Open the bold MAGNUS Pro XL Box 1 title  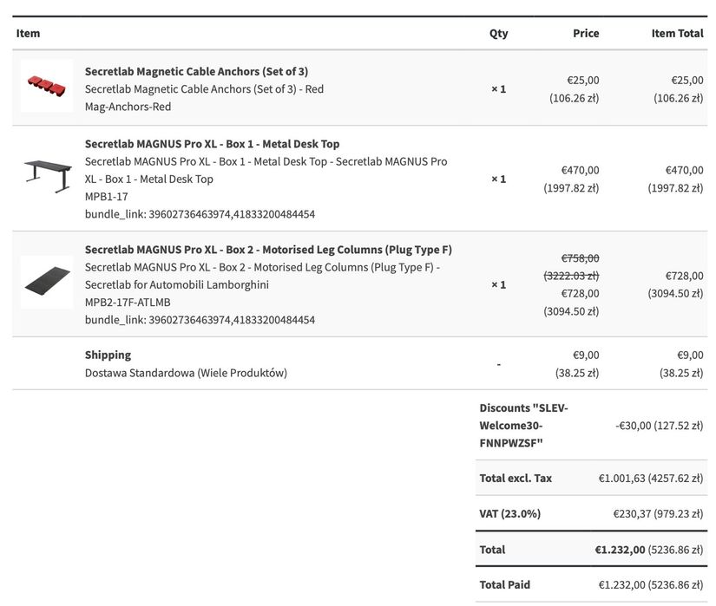(x=212, y=144)
